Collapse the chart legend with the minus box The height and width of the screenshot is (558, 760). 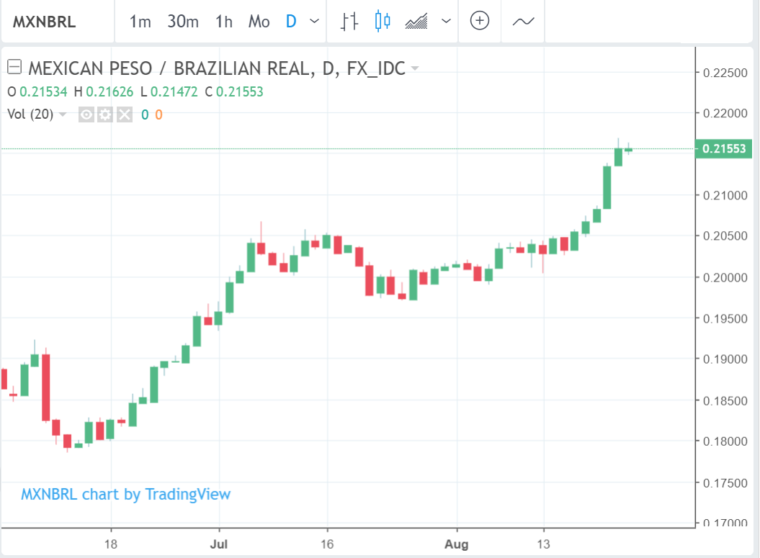[x=14, y=68]
